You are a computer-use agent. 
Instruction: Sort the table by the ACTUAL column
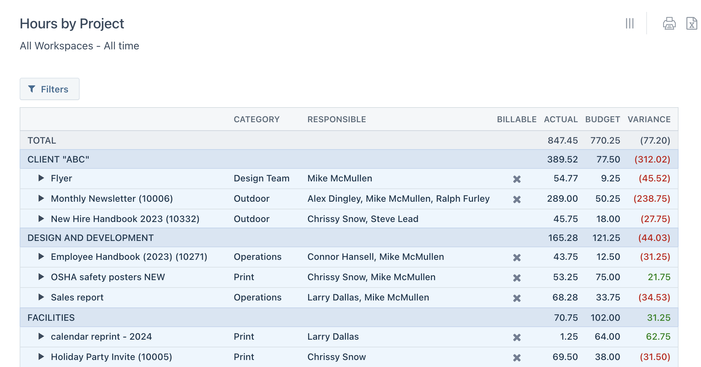point(561,119)
